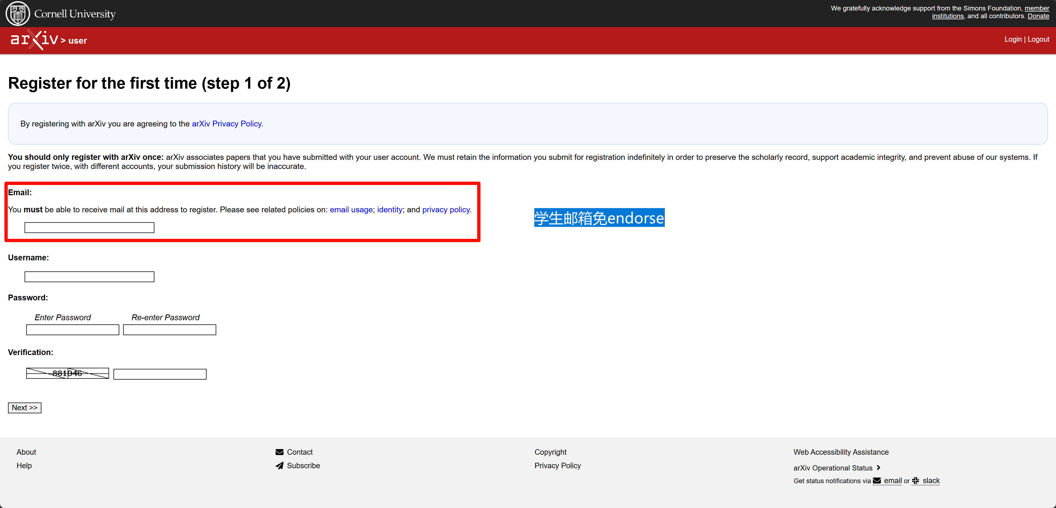This screenshot has height=508, width=1056.
Task: Click the Logout link in the header
Action: click(x=1038, y=39)
